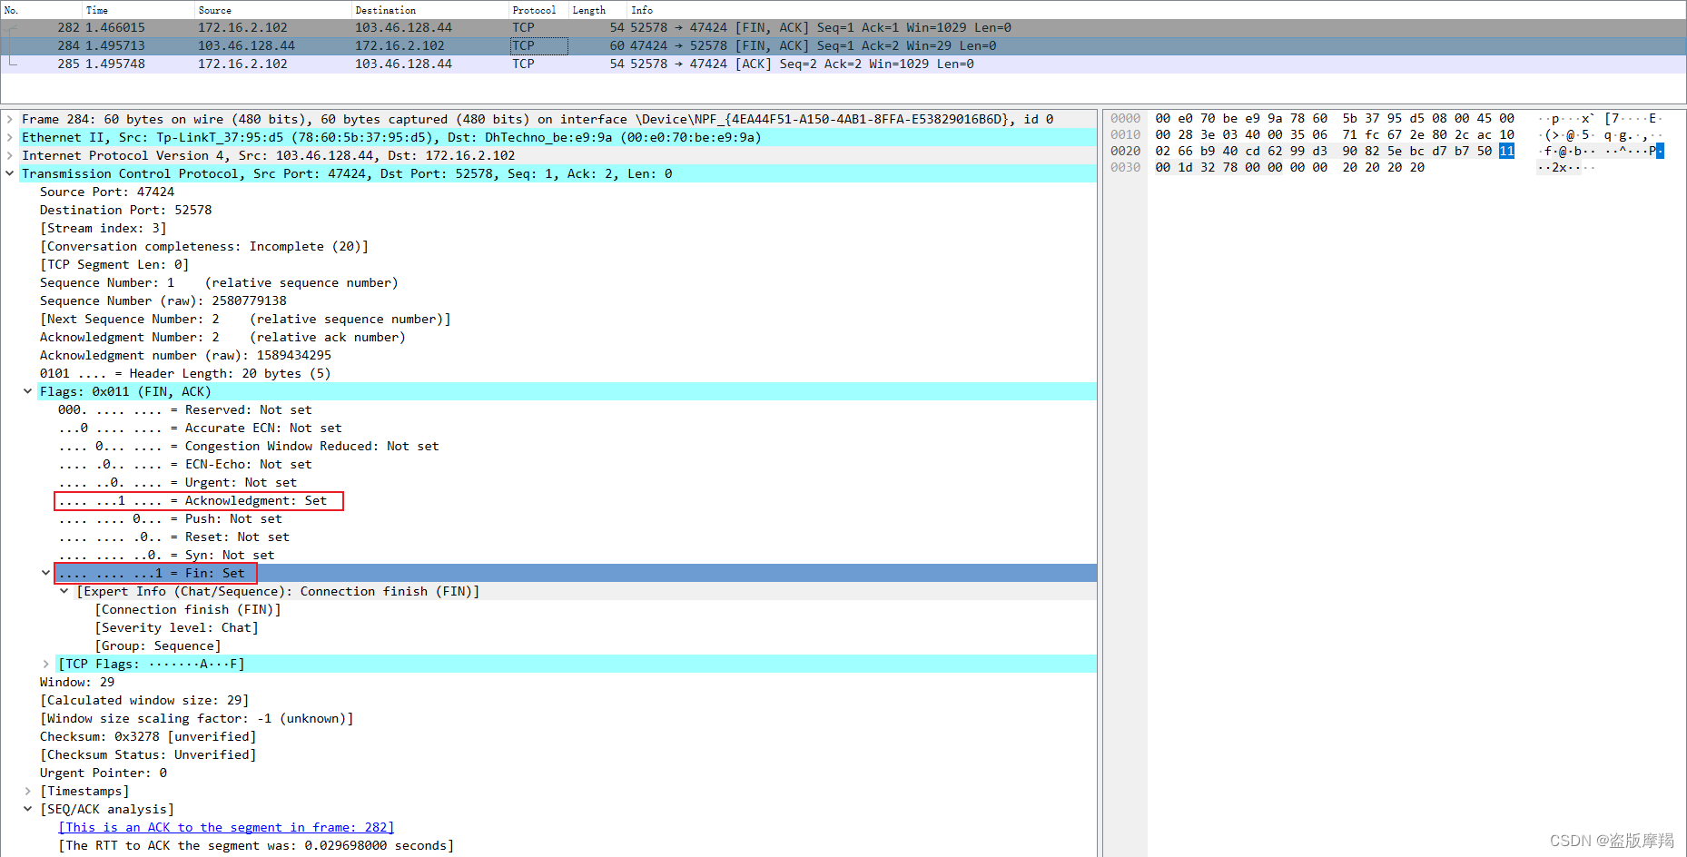Expand the Timestamps section

pyautogui.click(x=28, y=791)
